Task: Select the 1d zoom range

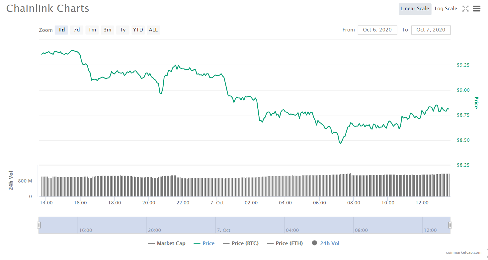Action: tap(61, 30)
